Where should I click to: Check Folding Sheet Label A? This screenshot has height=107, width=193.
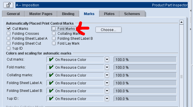[8, 38]
